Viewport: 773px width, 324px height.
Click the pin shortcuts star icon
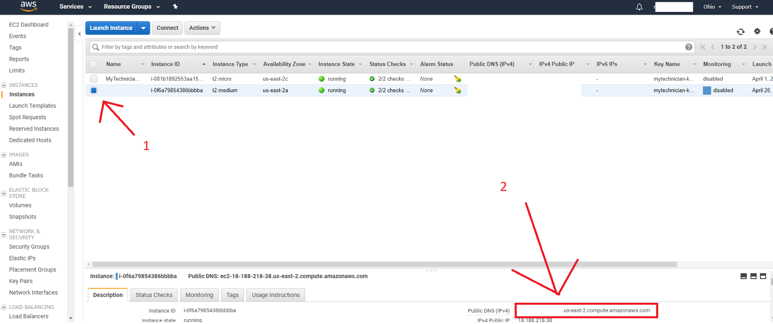click(x=175, y=7)
